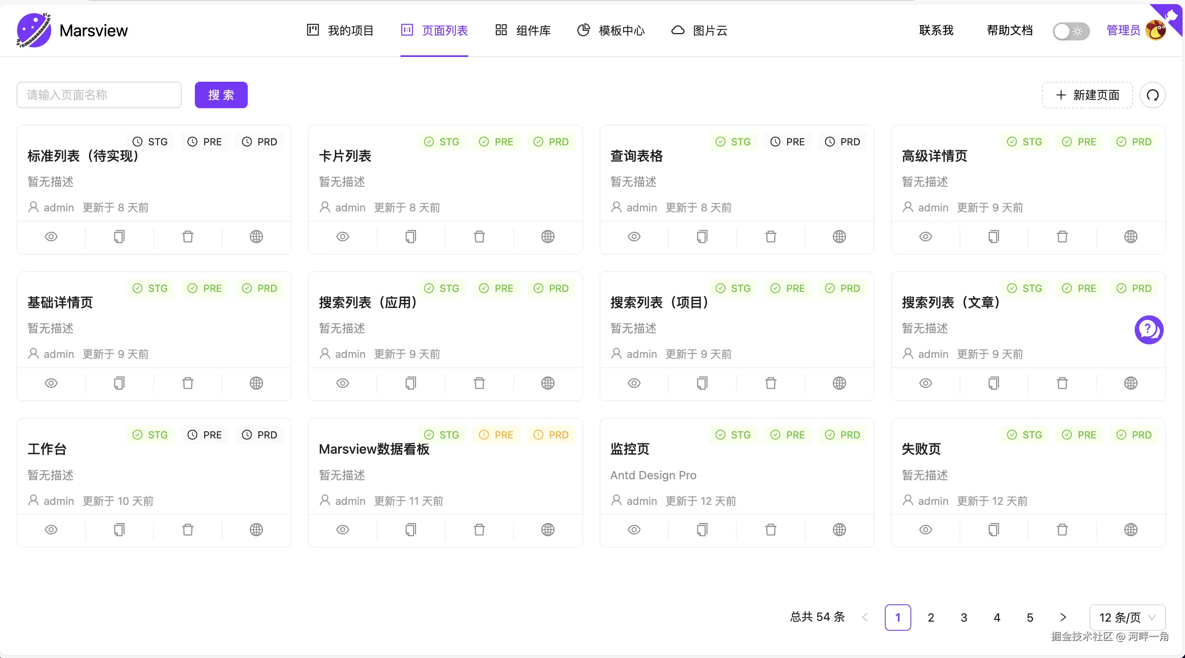Screen dimensions: 1185x658
Task: Click the 搜索 button
Action: pos(221,95)
